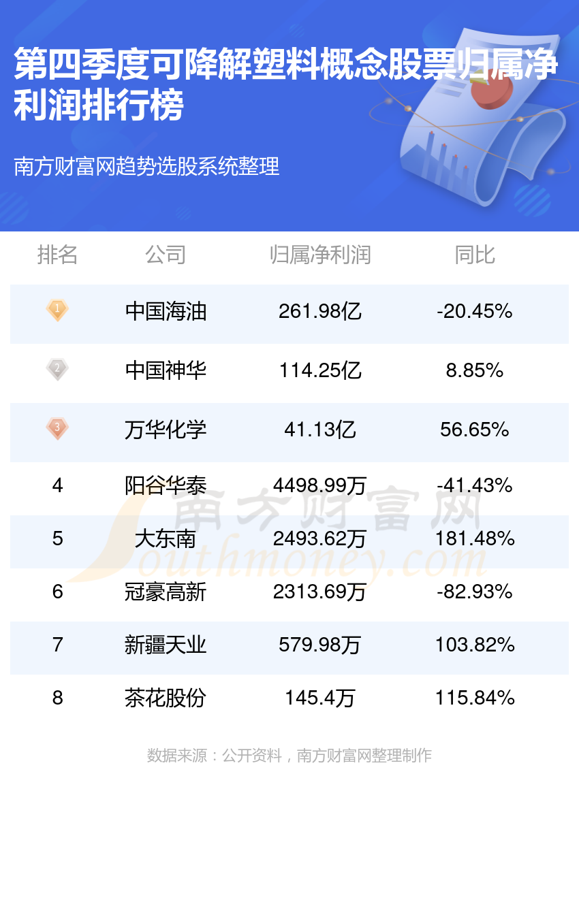
Task: Open company 万华化学
Action: (x=166, y=430)
